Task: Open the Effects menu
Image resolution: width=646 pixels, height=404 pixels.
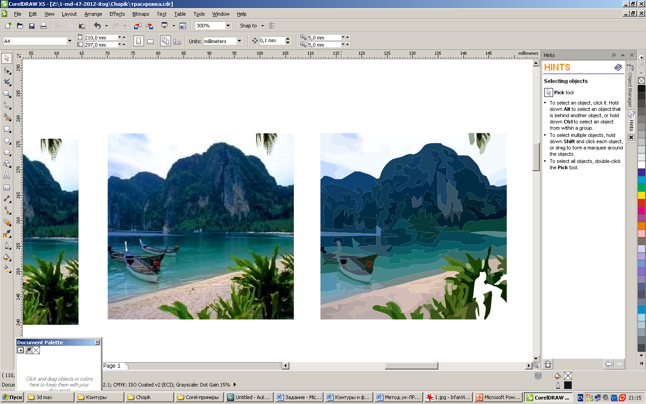Action: click(x=117, y=14)
